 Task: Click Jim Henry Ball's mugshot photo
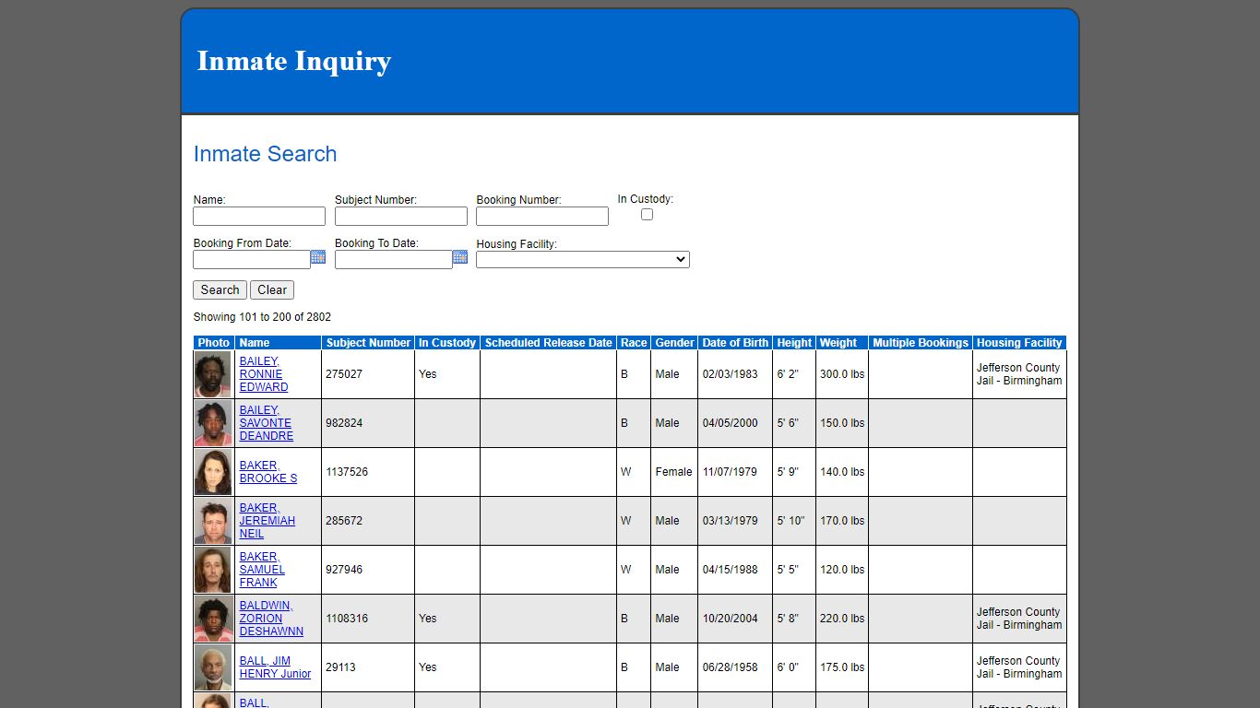[213, 667]
